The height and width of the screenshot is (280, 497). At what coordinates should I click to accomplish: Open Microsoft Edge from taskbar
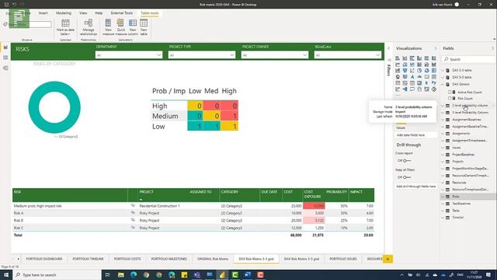134,275
